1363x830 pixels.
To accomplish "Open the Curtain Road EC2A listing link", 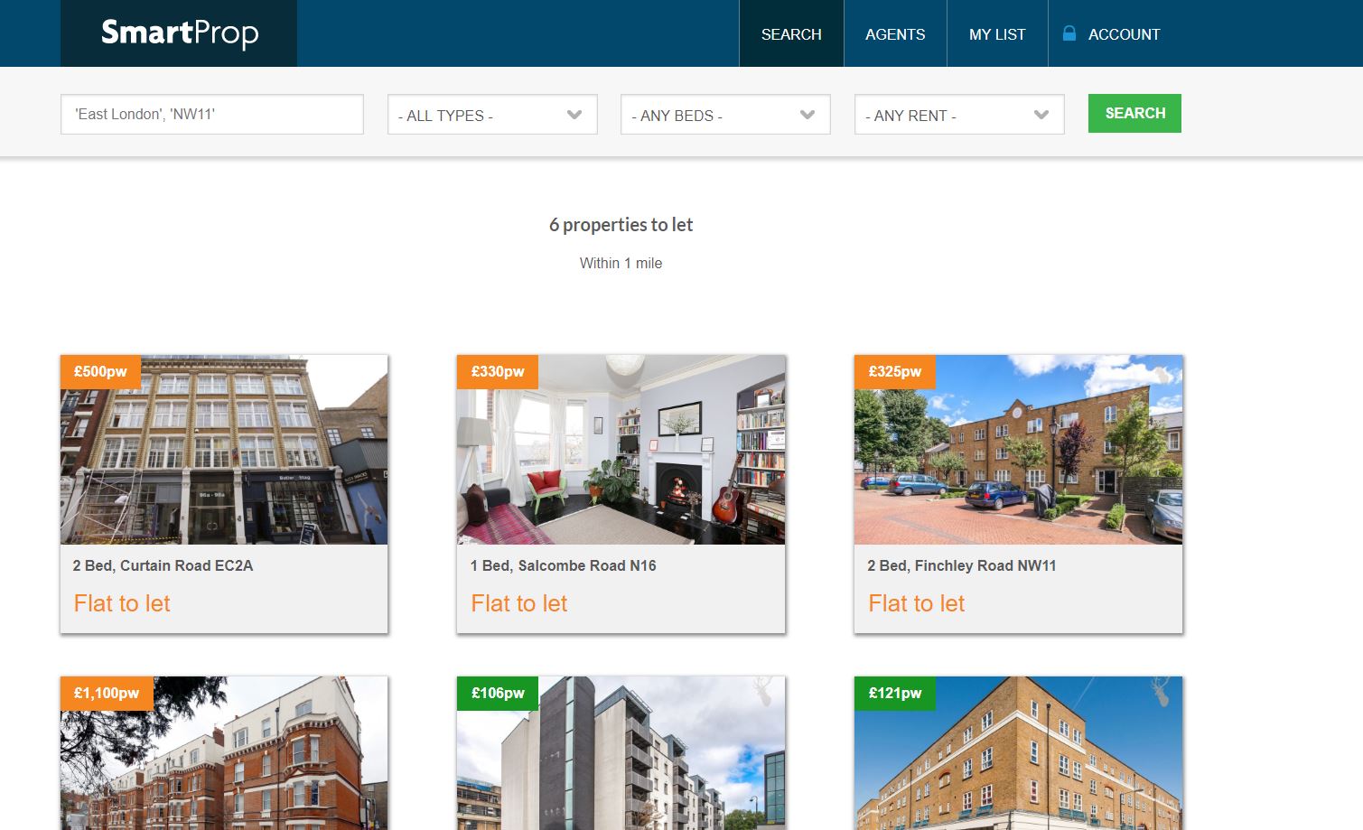I will click(x=163, y=565).
